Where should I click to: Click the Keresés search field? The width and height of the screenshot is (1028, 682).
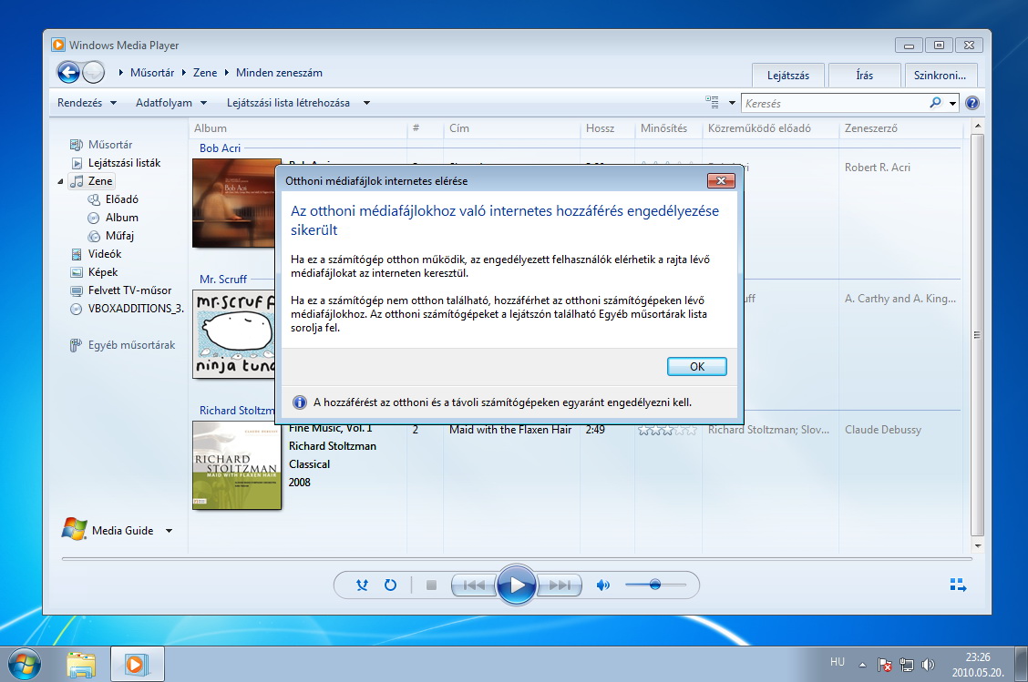click(x=834, y=103)
